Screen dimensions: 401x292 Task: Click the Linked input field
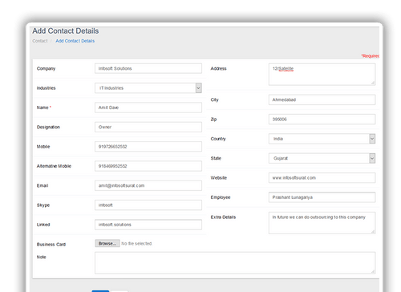[x=148, y=225]
